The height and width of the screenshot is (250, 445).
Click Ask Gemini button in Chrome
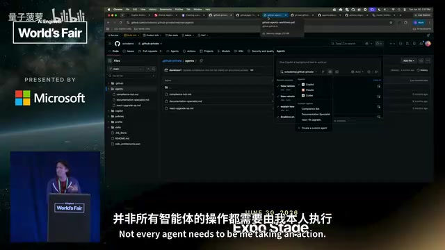(423, 15)
